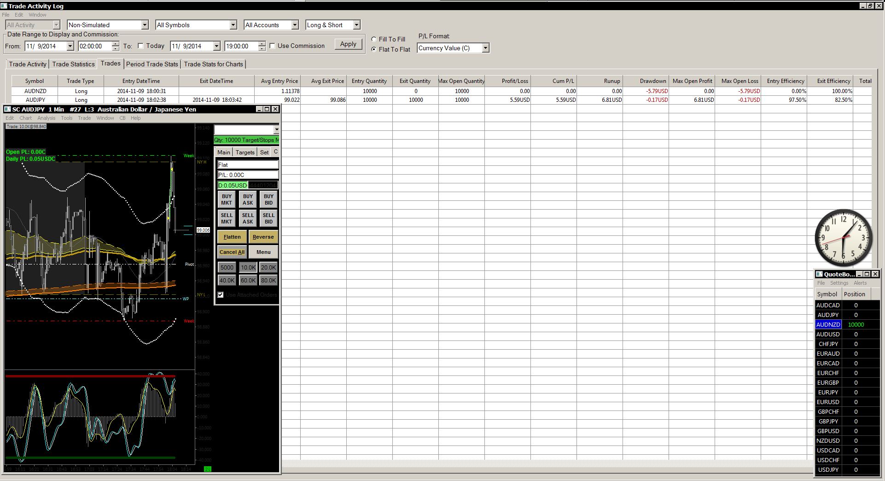
Task: Open the Analysis menu in the AUDJPY chart window
Action: [47, 118]
